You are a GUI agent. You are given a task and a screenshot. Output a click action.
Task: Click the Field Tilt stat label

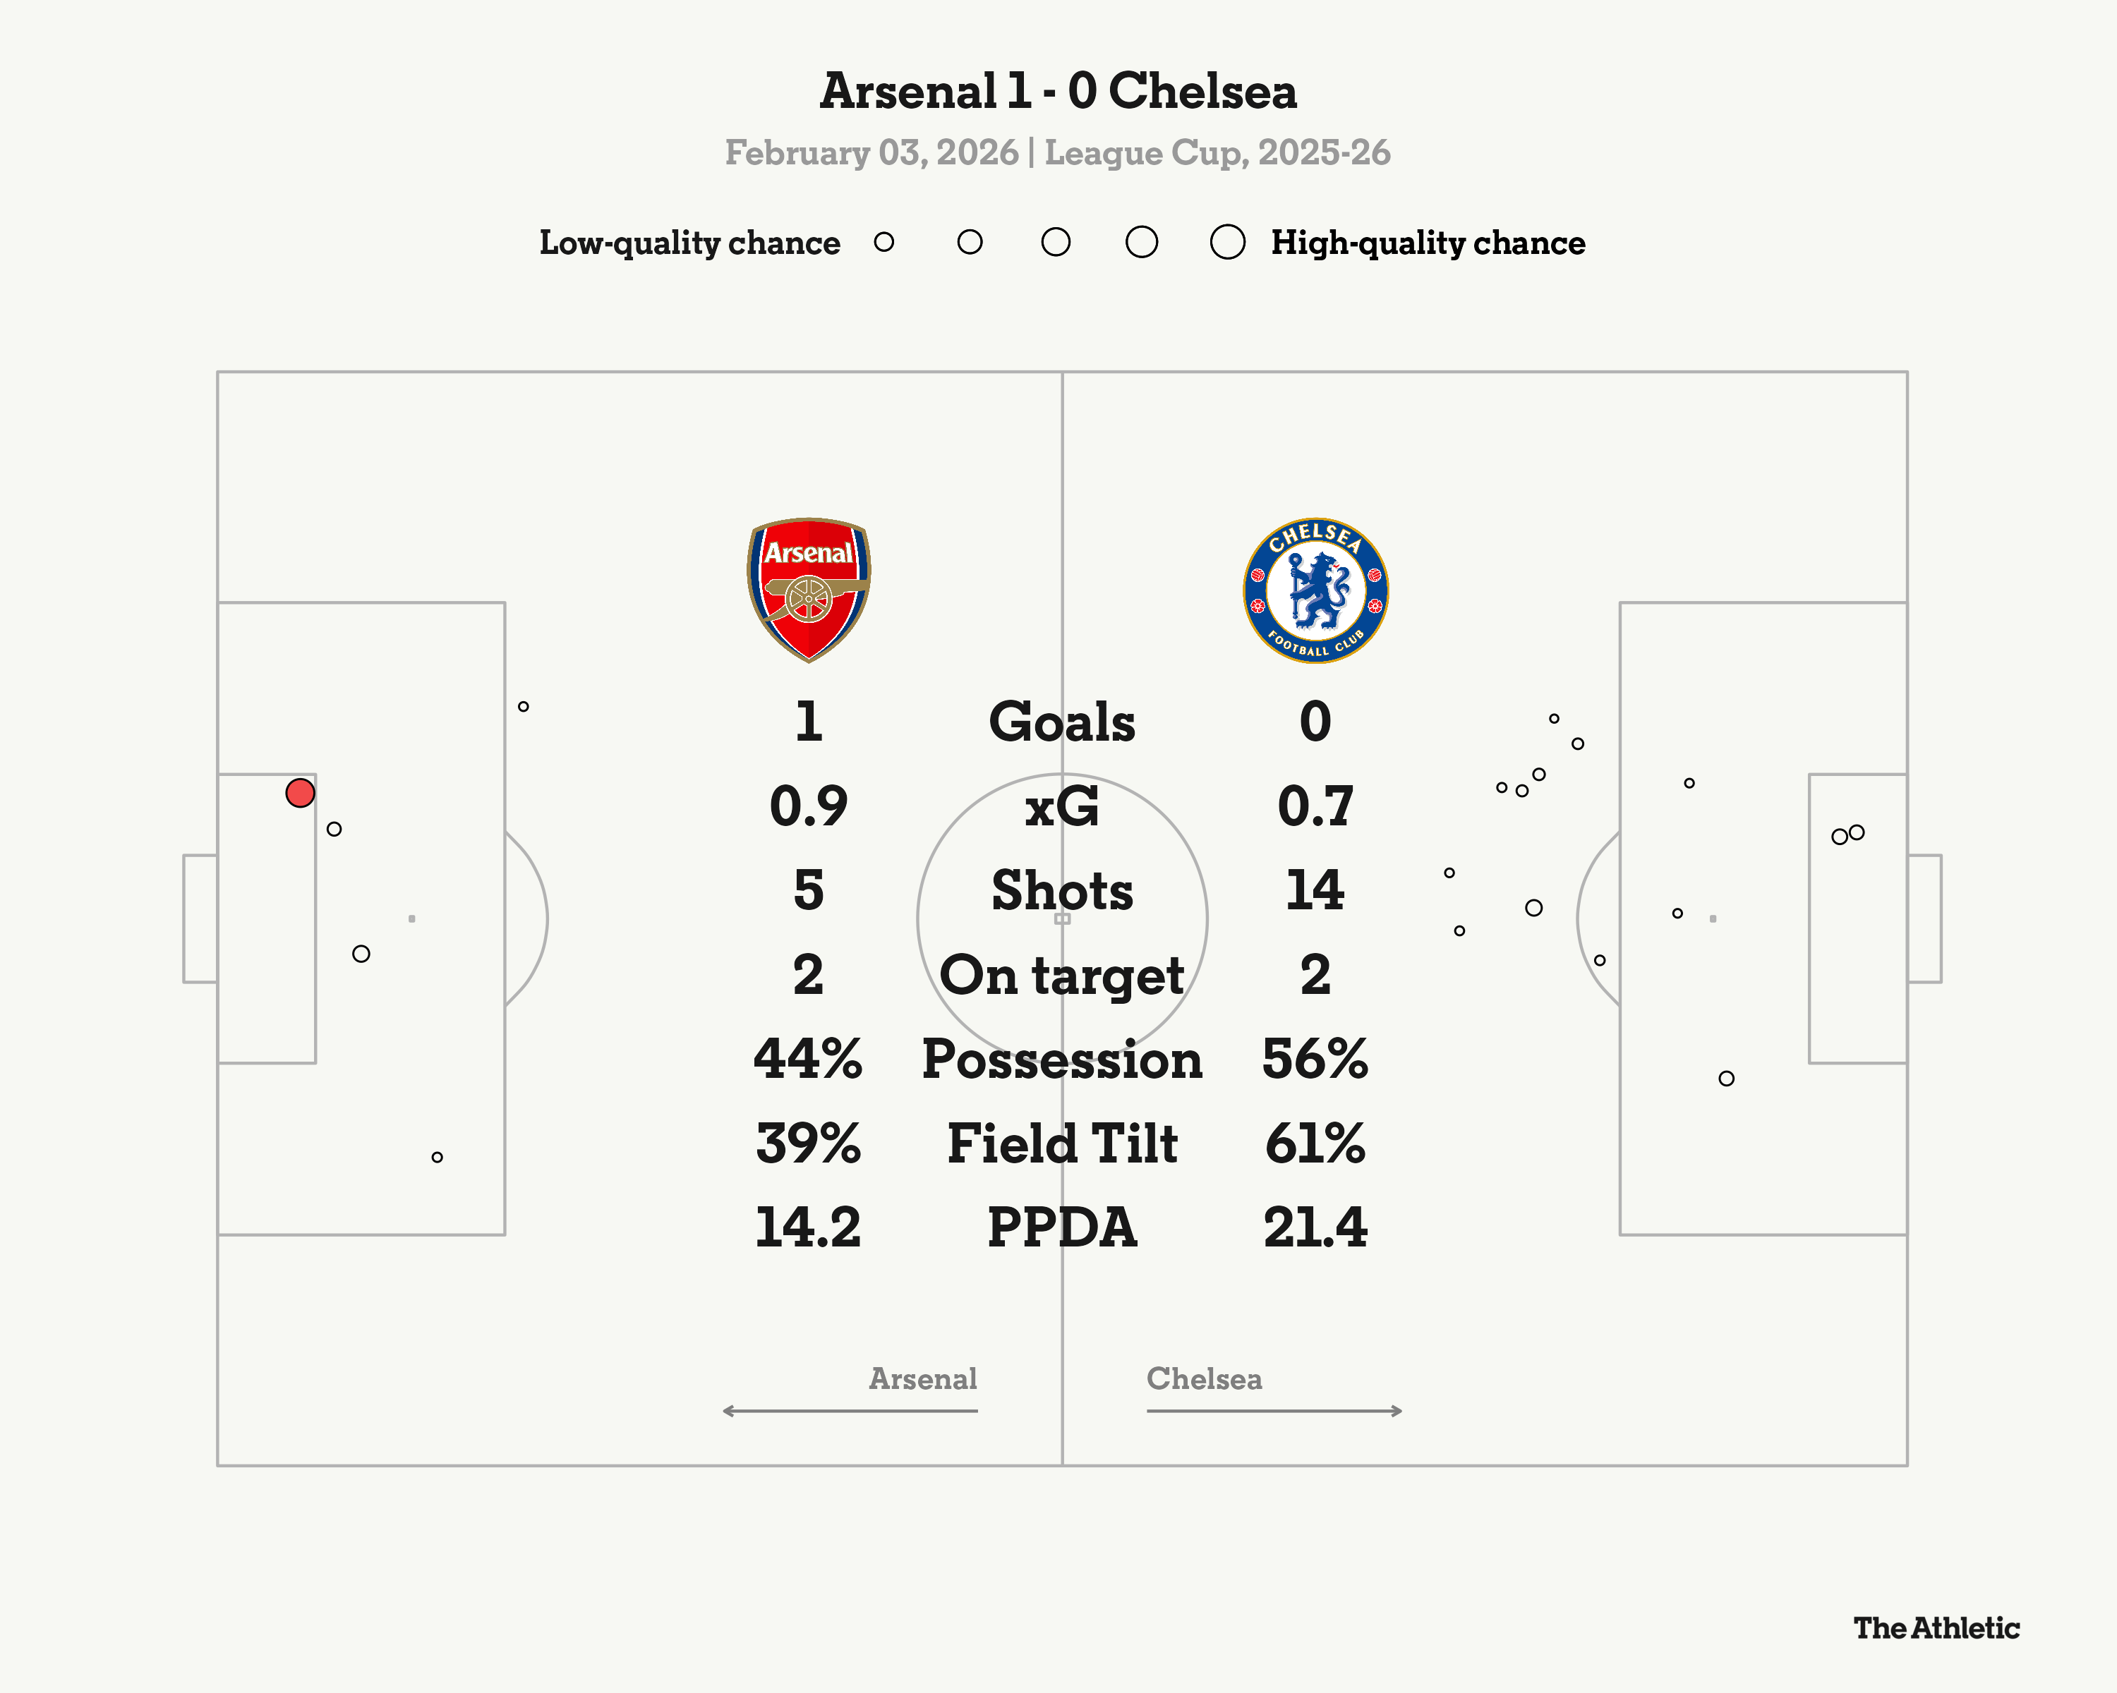(1061, 1144)
